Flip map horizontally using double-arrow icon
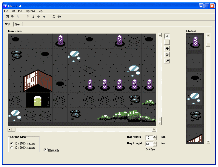Image resolution: width=218 pixels, height=167 pixels. click(59, 17)
